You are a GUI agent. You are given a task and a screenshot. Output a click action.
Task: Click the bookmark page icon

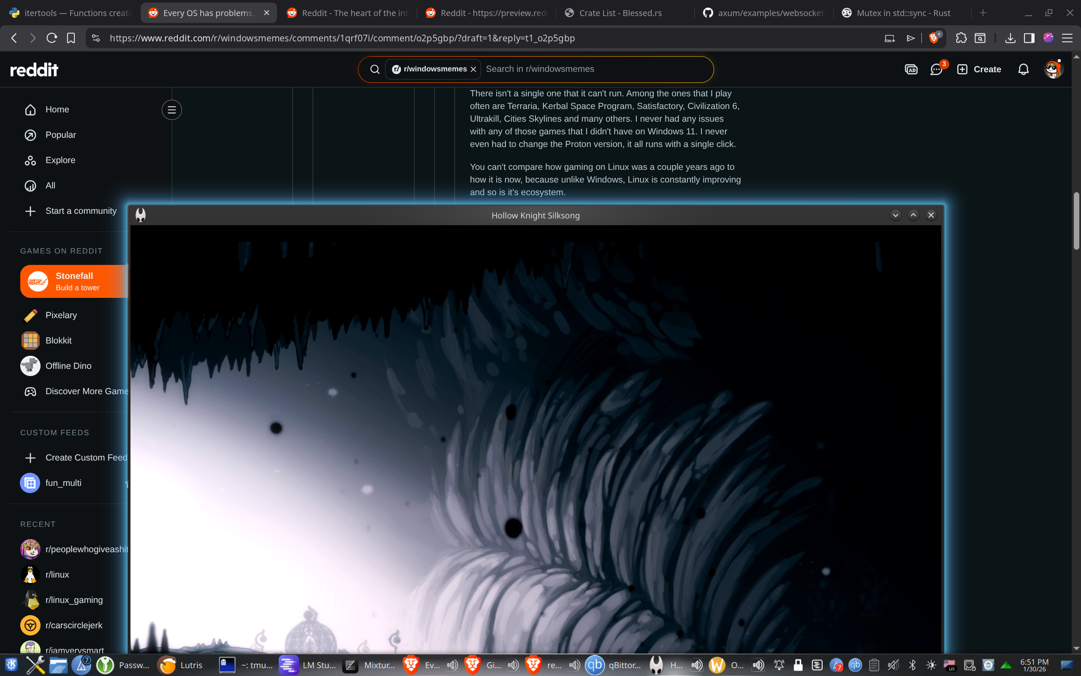point(71,38)
